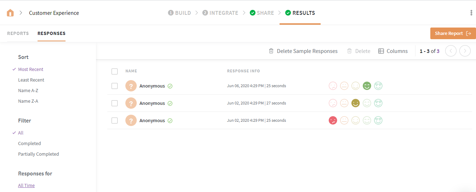
Task: Toggle the select-all checkbox in header
Action: [x=114, y=71]
